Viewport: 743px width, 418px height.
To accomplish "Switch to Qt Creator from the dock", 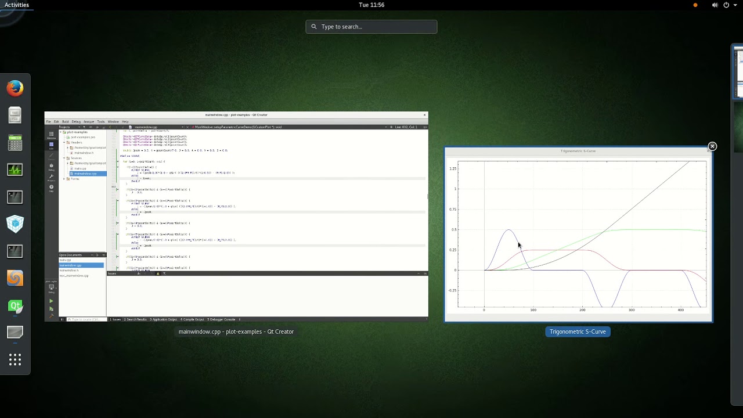I will [x=15, y=306].
